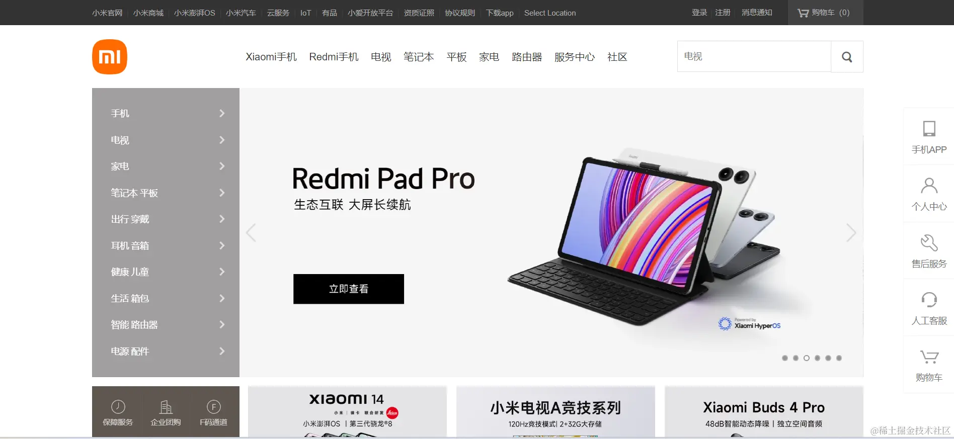This screenshot has width=954, height=439.
Task: Select the first carousel indicator dot
Action: (785, 358)
